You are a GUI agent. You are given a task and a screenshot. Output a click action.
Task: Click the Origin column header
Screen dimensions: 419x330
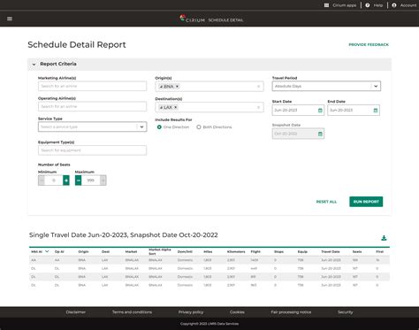click(x=83, y=251)
